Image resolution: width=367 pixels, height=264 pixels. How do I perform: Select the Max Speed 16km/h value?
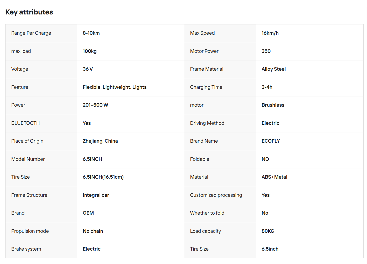[x=270, y=33]
